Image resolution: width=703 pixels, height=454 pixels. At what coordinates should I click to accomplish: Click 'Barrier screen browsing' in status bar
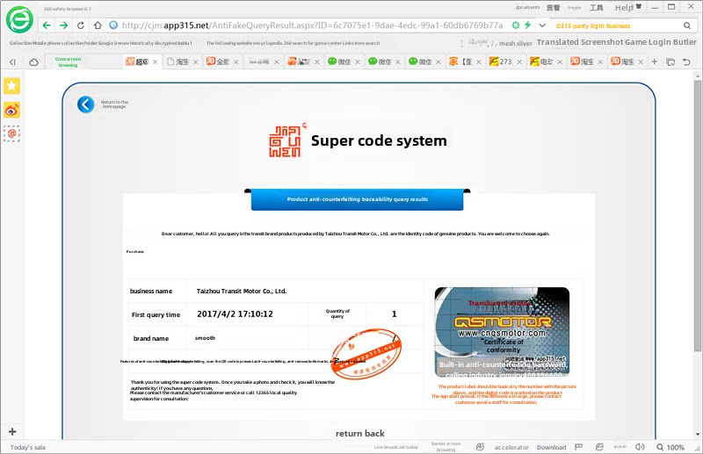click(x=446, y=446)
